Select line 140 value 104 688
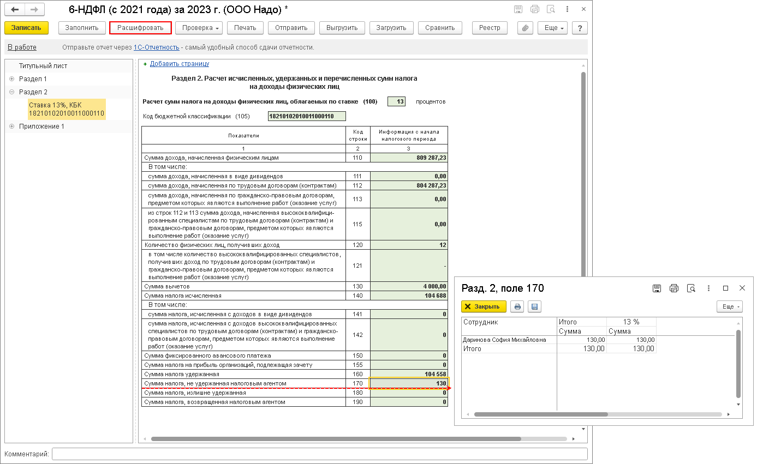 pos(409,296)
